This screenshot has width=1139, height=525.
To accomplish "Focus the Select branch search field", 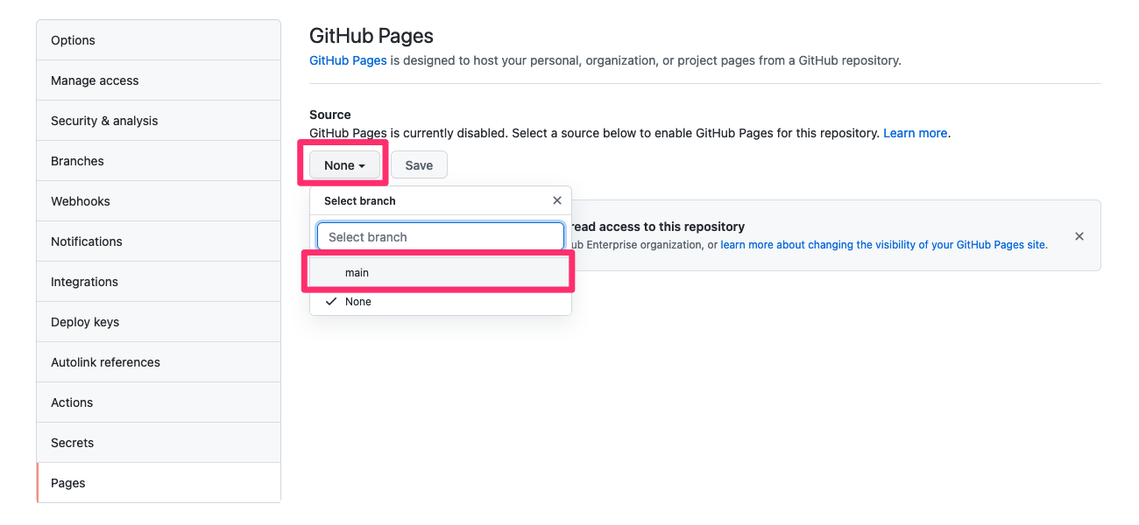I will 440,237.
